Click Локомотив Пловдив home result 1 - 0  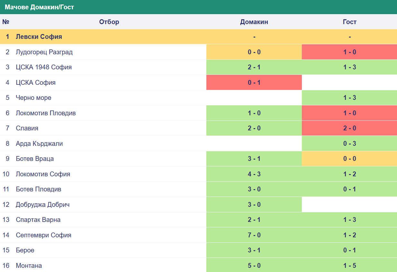[x=254, y=113]
